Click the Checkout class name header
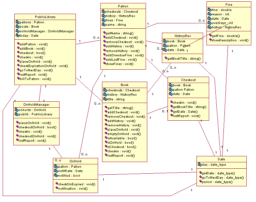Image resolution: width=256 pixels, height=202 pixels. click(188, 80)
